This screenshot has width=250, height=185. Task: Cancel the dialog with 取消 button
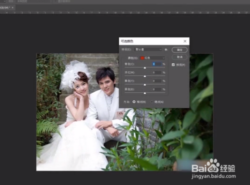(x=179, y=57)
